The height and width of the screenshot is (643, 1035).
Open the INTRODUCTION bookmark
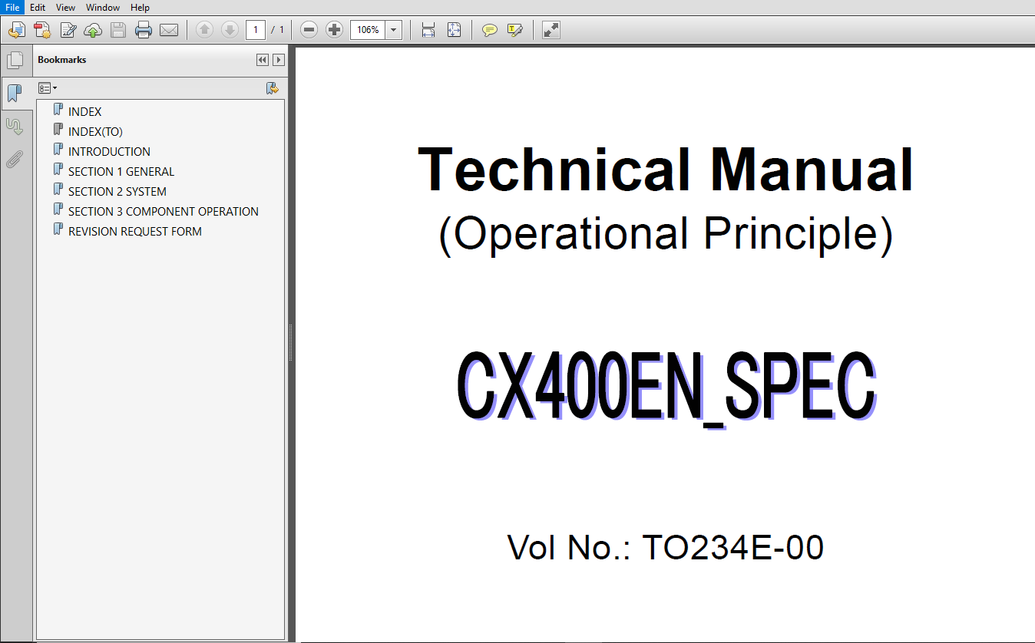pyautogui.click(x=109, y=151)
